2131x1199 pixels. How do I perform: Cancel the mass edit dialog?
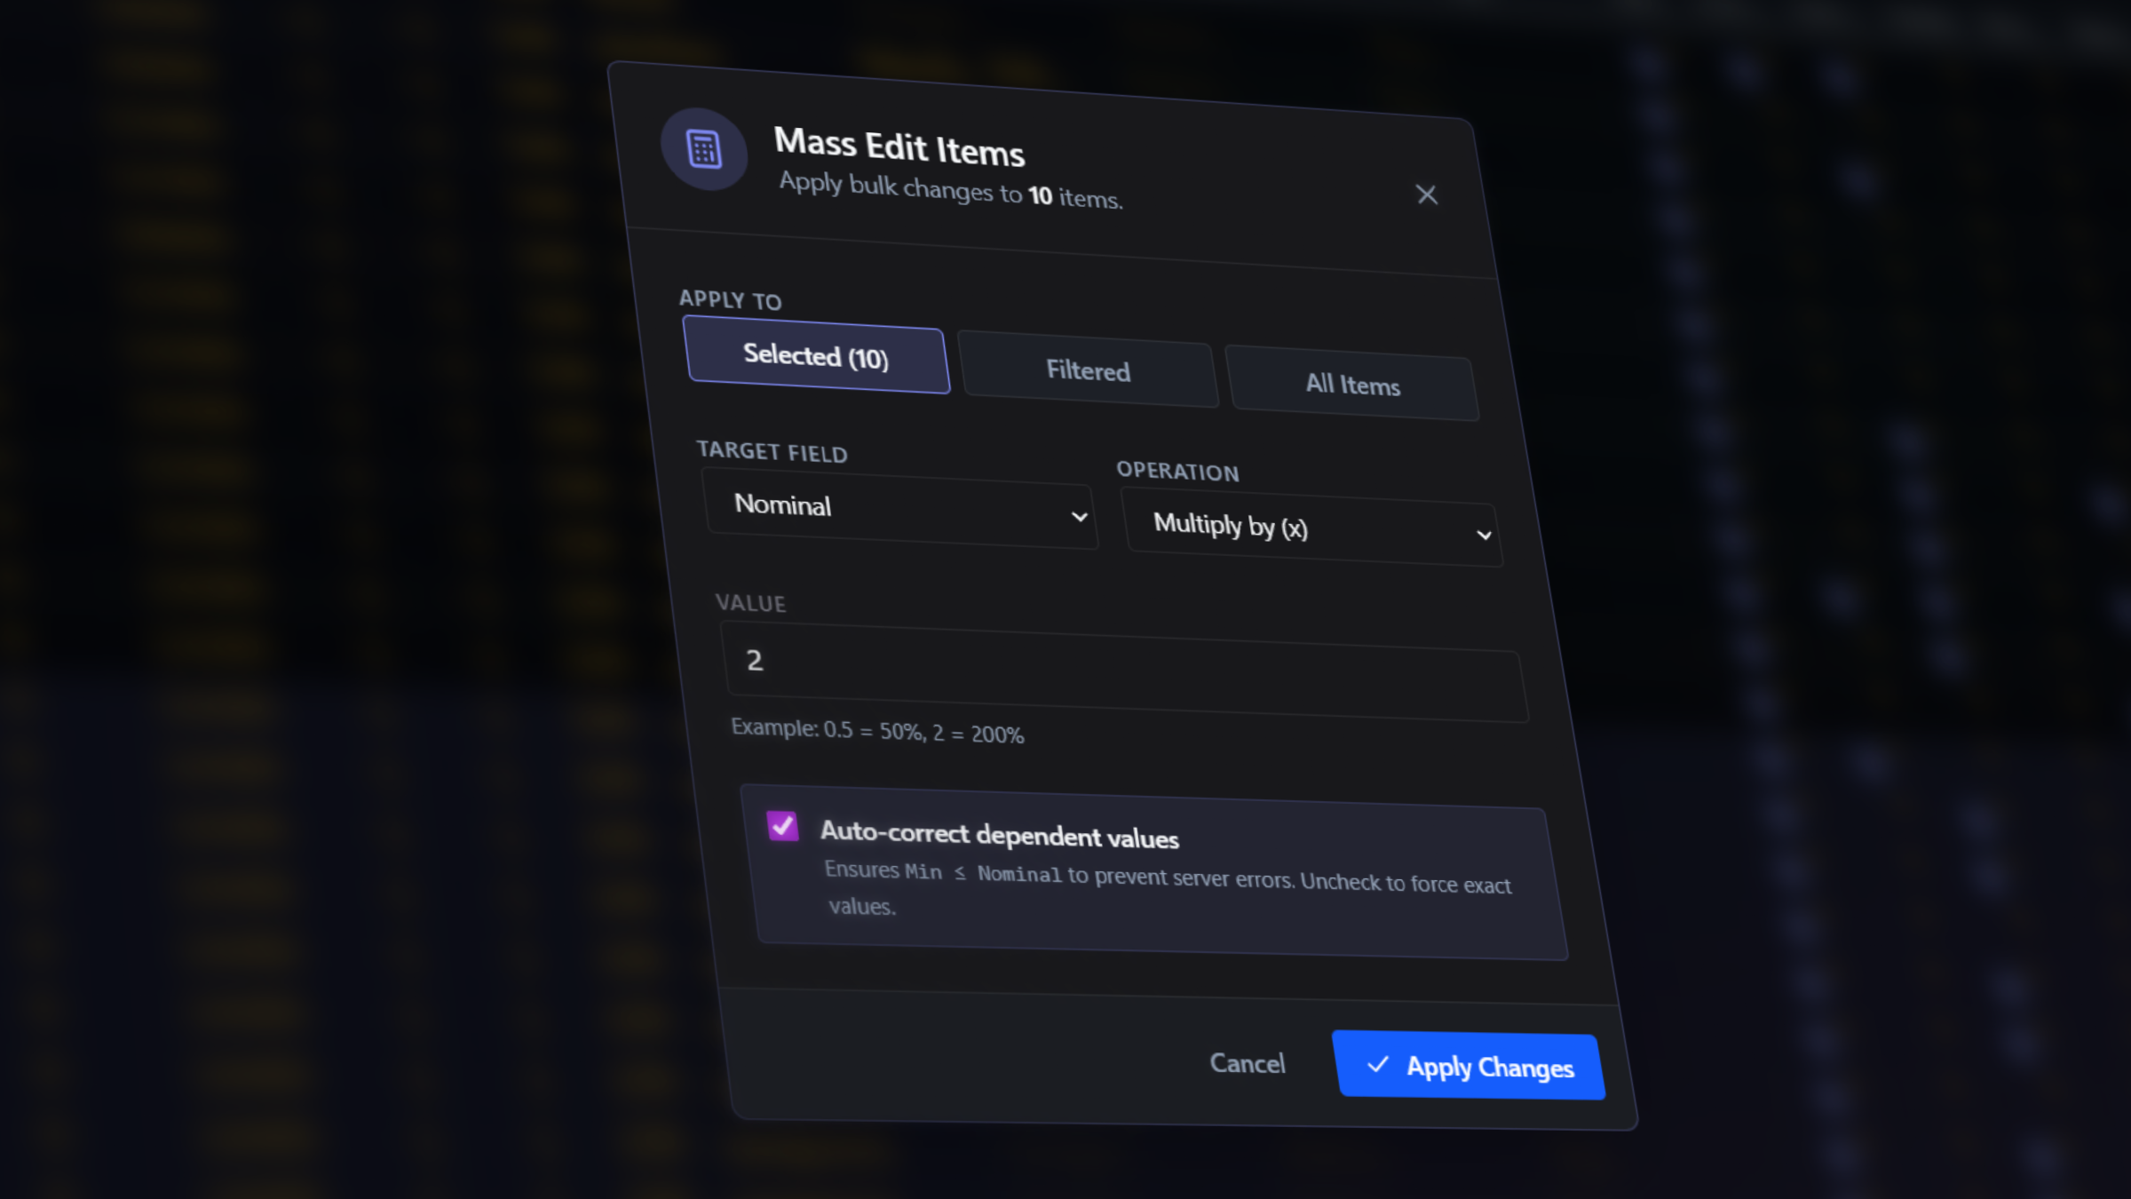tap(1247, 1064)
